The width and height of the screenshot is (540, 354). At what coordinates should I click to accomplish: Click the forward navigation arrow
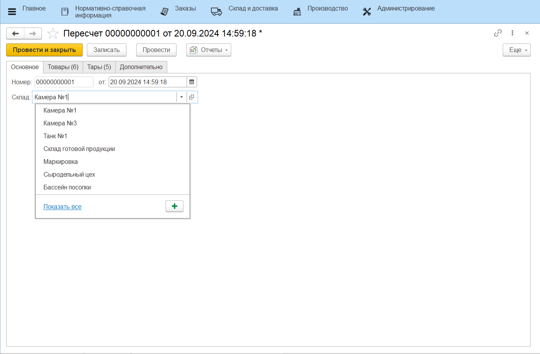pyautogui.click(x=33, y=34)
